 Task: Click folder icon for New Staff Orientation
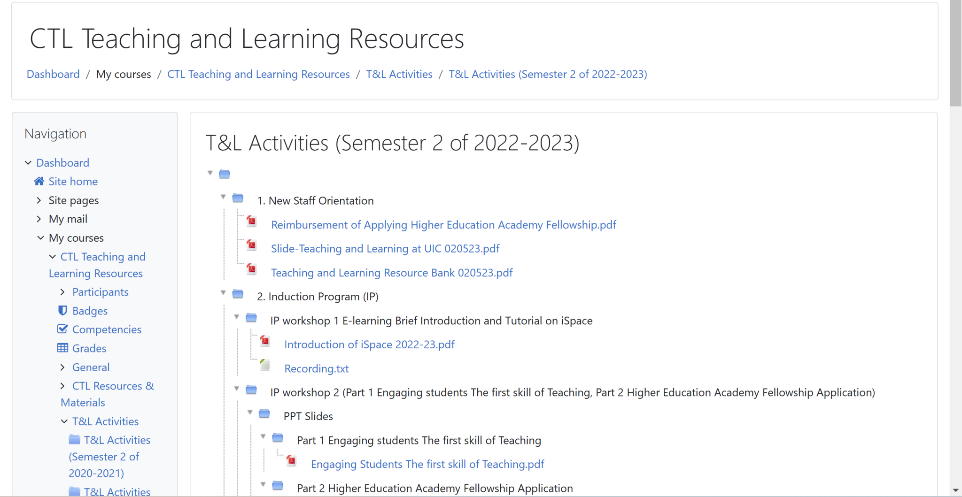pos(238,198)
